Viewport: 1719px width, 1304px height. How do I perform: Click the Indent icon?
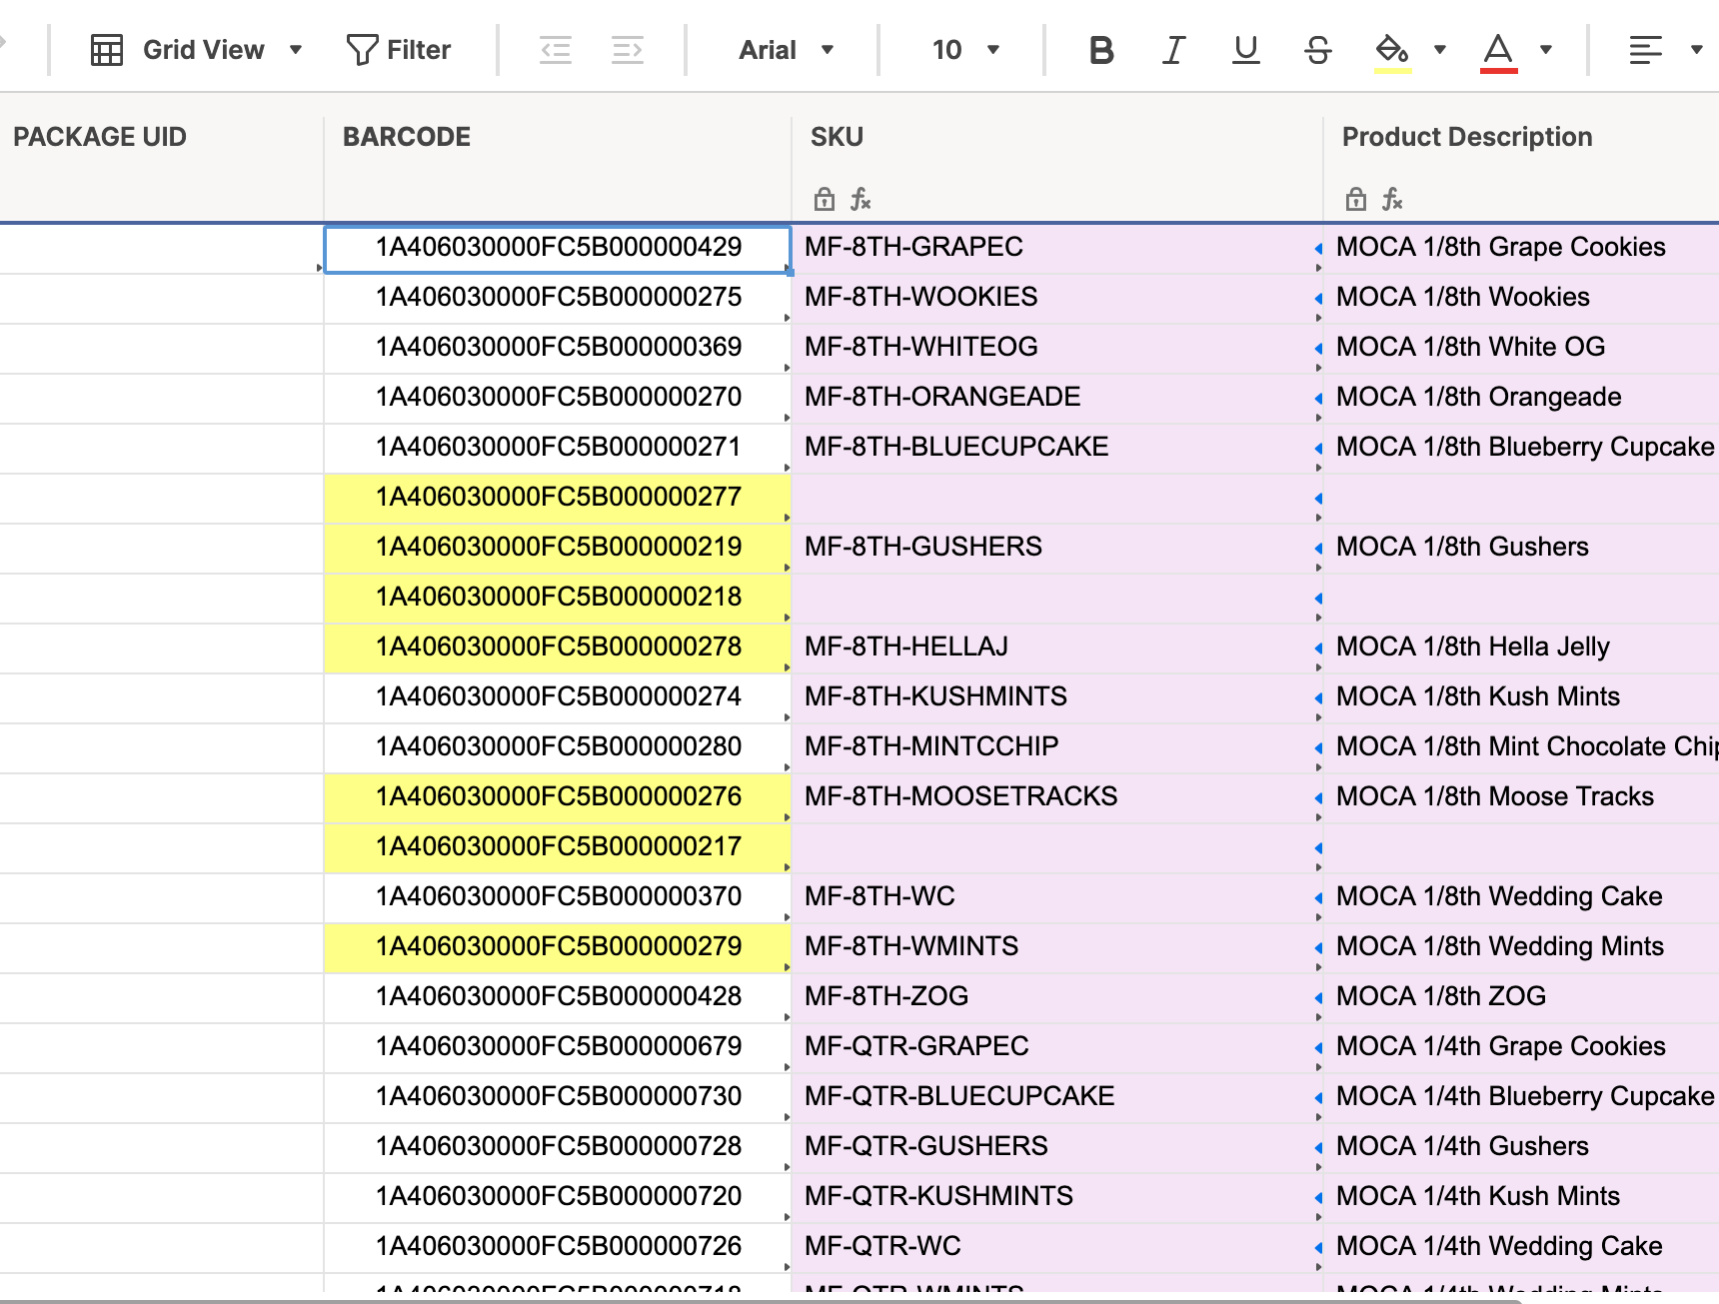click(x=628, y=50)
